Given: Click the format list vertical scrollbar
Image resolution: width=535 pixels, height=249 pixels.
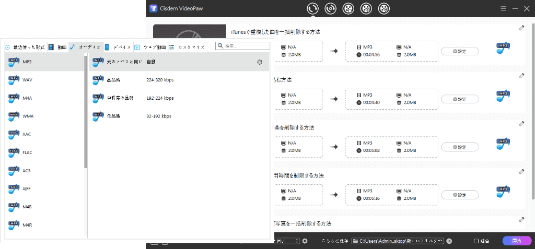Looking at the screenshot, I should [86, 112].
